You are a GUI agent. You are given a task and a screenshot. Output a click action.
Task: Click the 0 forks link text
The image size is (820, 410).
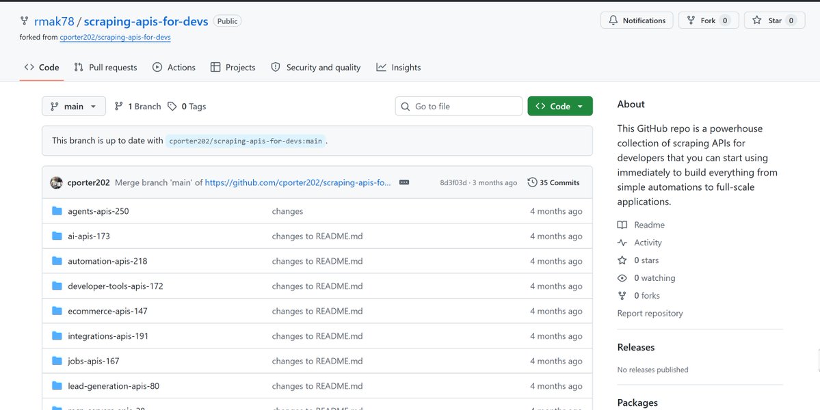(x=647, y=296)
